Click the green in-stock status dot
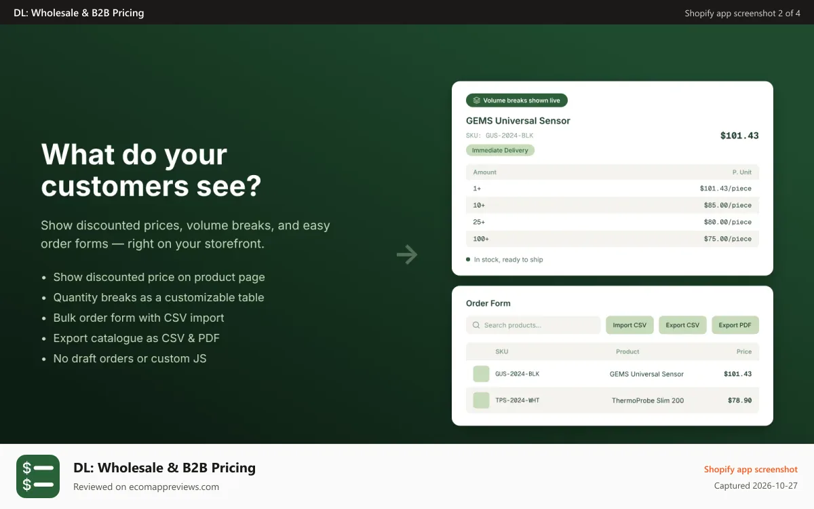Viewport: 814px width, 509px height. point(468,259)
